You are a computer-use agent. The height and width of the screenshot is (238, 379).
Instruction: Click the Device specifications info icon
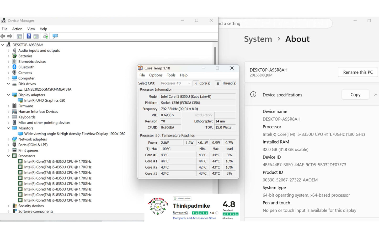tap(253, 94)
